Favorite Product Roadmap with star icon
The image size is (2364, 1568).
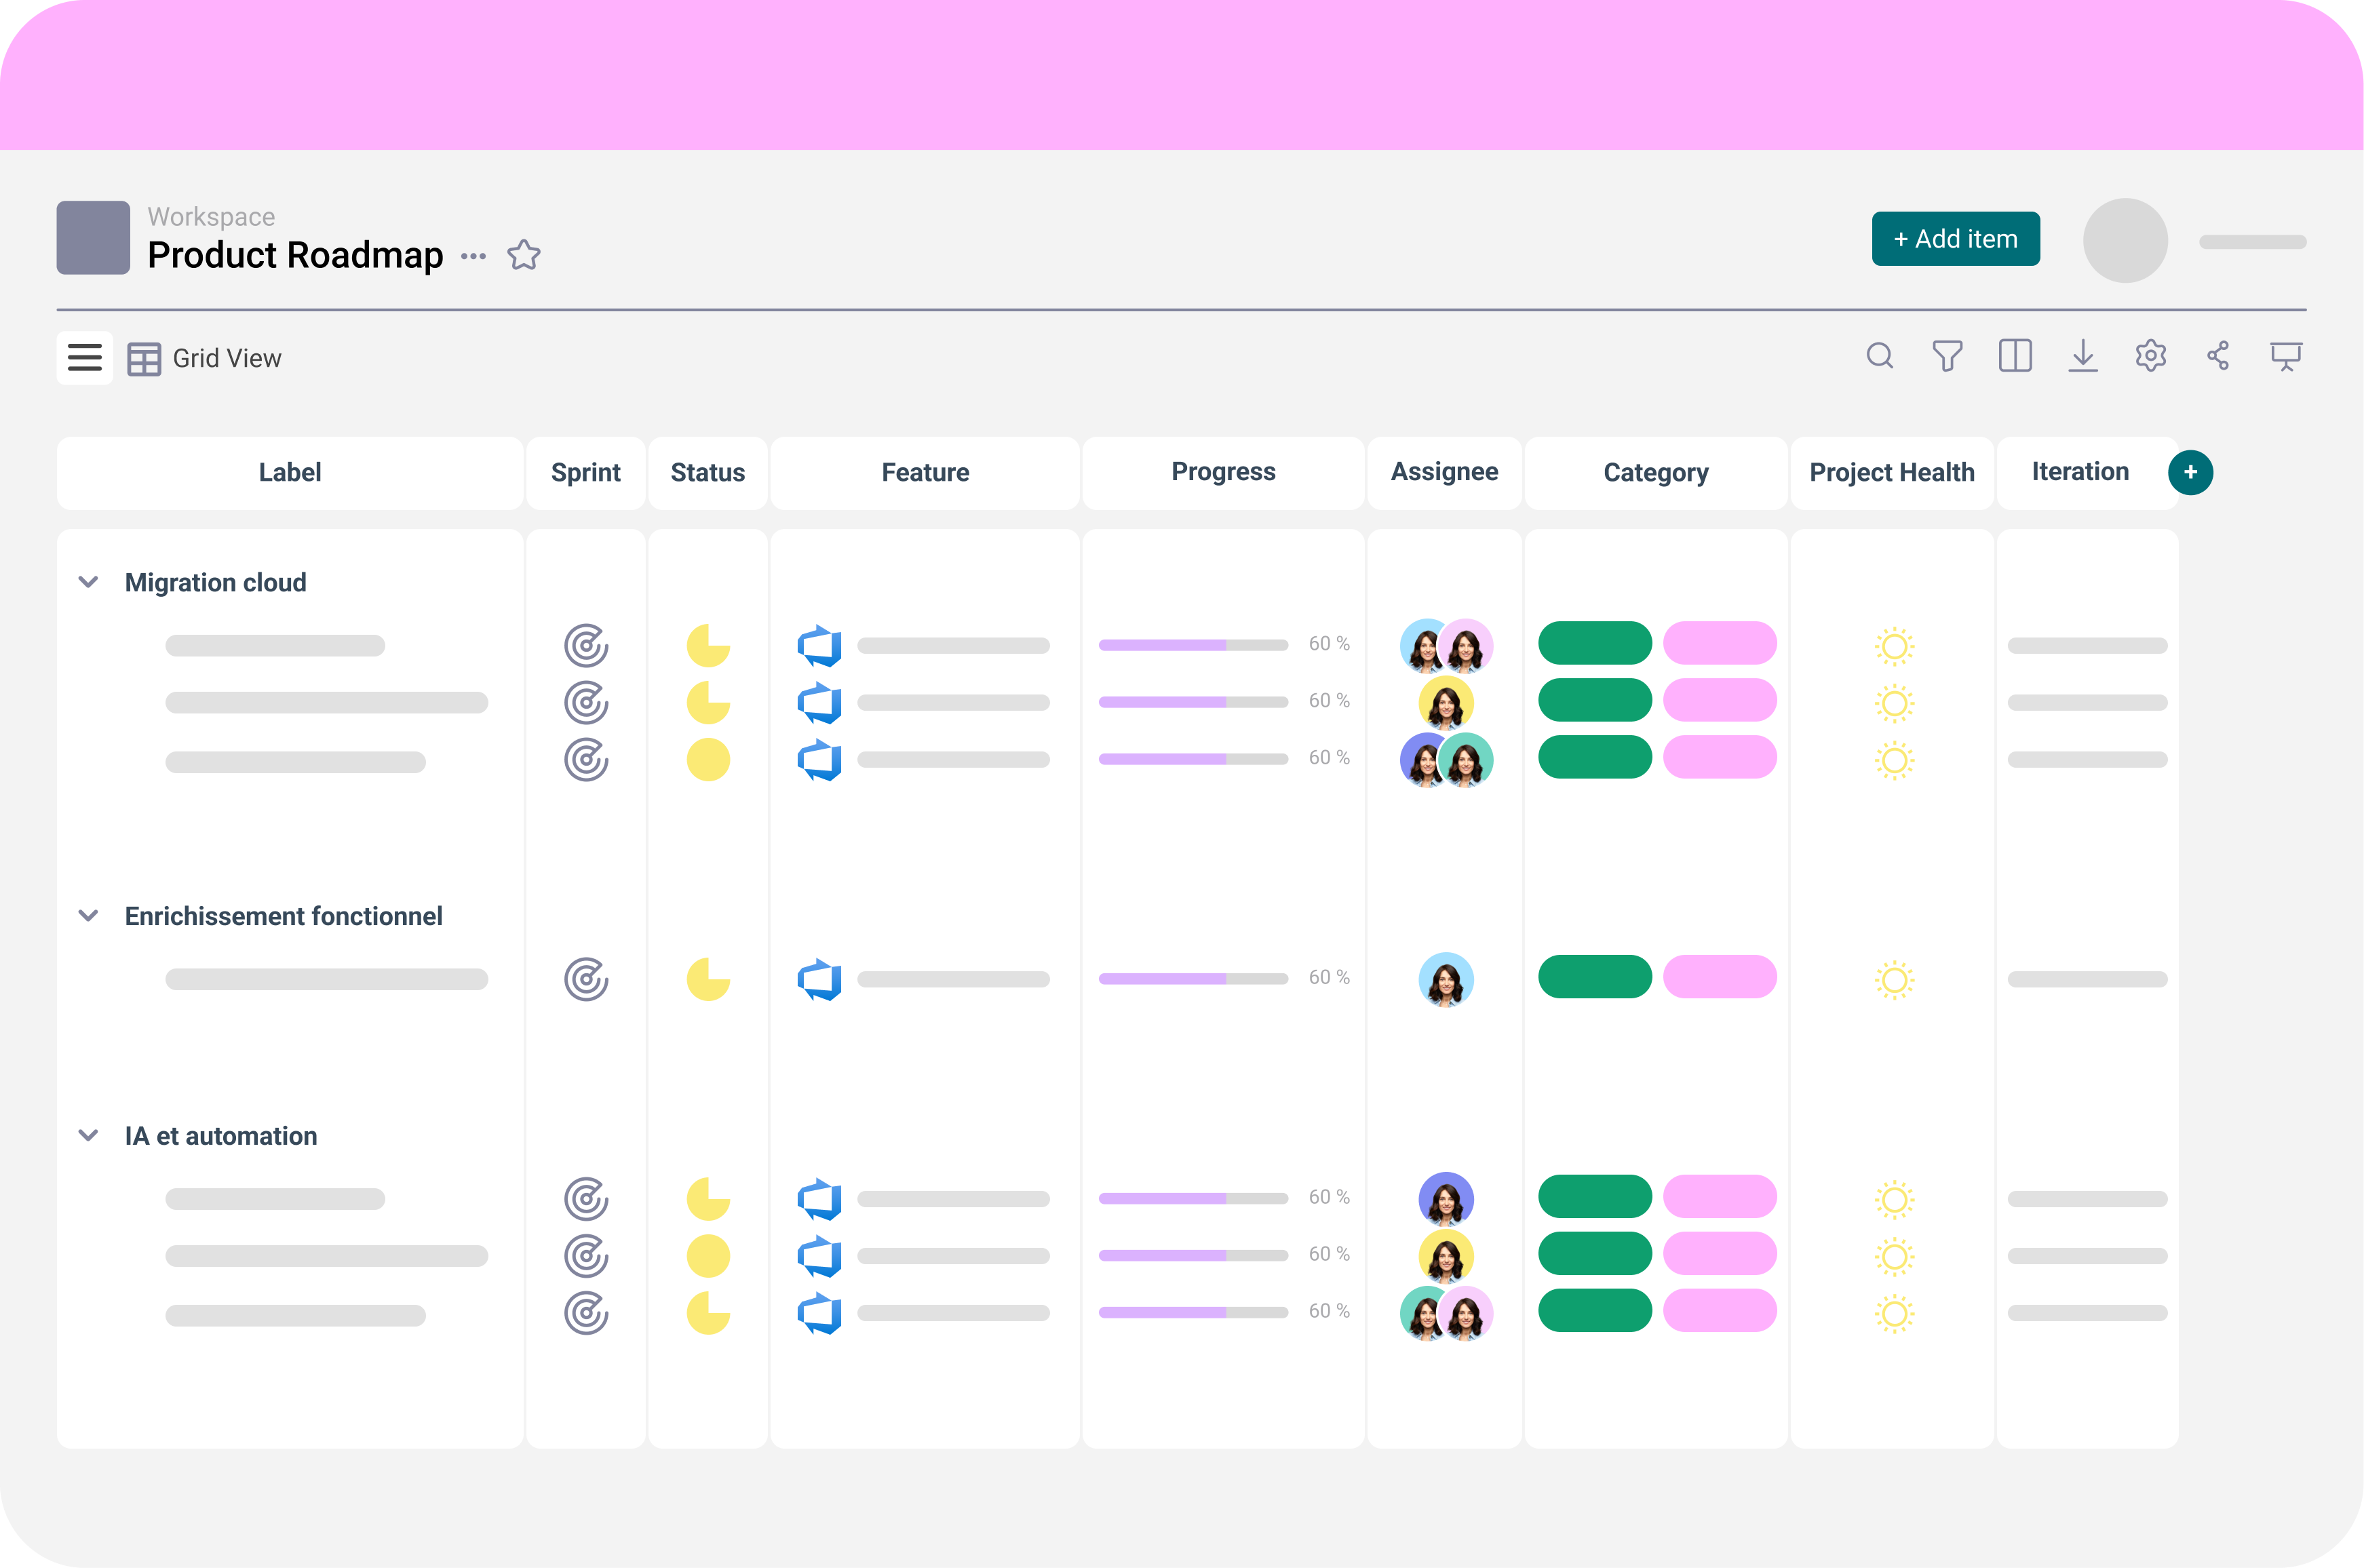[524, 256]
